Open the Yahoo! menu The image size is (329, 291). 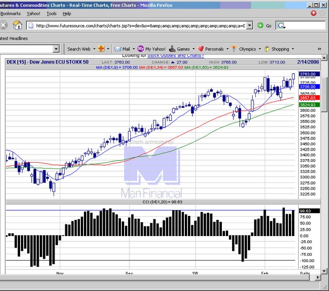click(x=33, y=14)
